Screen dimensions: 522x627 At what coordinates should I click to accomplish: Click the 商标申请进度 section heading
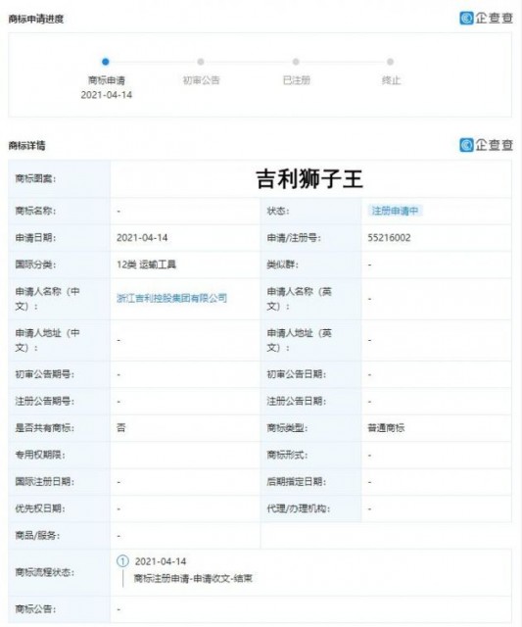[36, 19]
